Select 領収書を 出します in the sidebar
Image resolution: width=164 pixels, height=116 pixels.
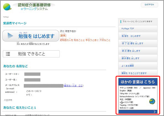[138, 51]
